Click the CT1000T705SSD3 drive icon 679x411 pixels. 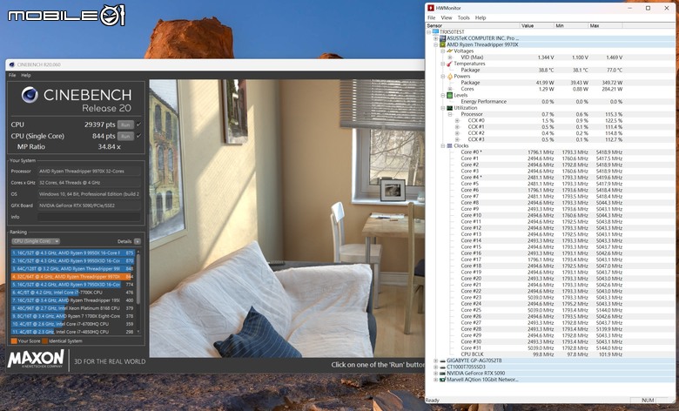point(442,367)
